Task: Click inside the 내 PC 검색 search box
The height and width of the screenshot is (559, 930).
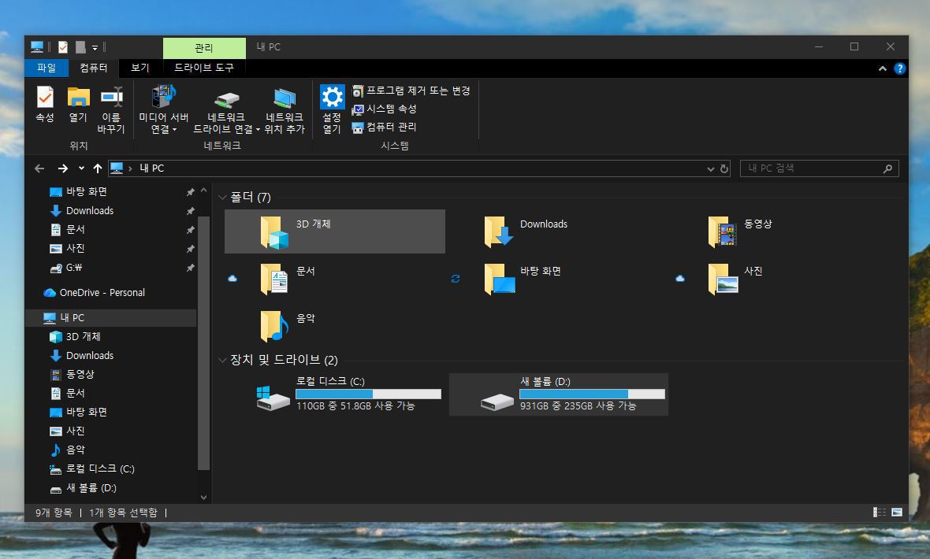Action: pos(819,168)
